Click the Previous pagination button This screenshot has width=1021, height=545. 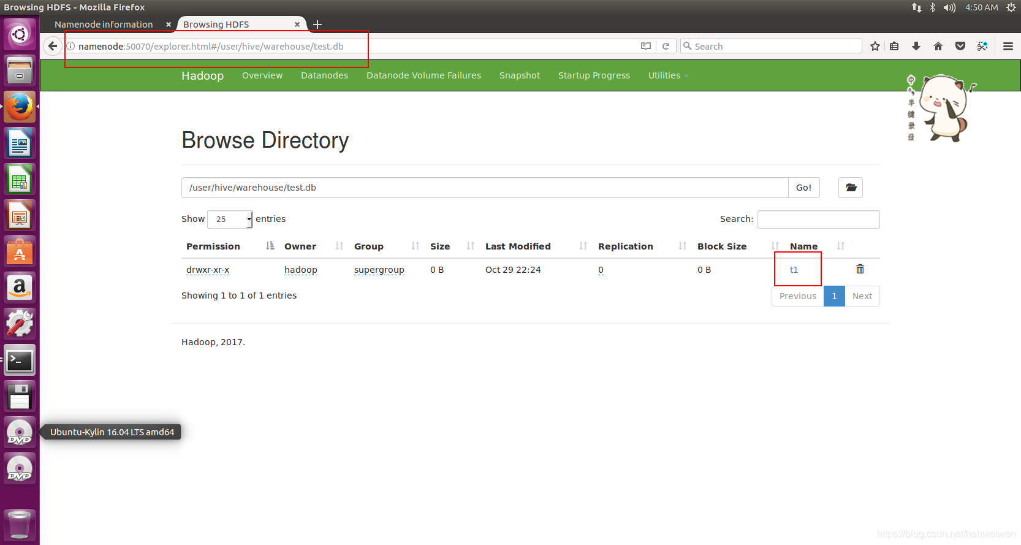click(798, 296)
